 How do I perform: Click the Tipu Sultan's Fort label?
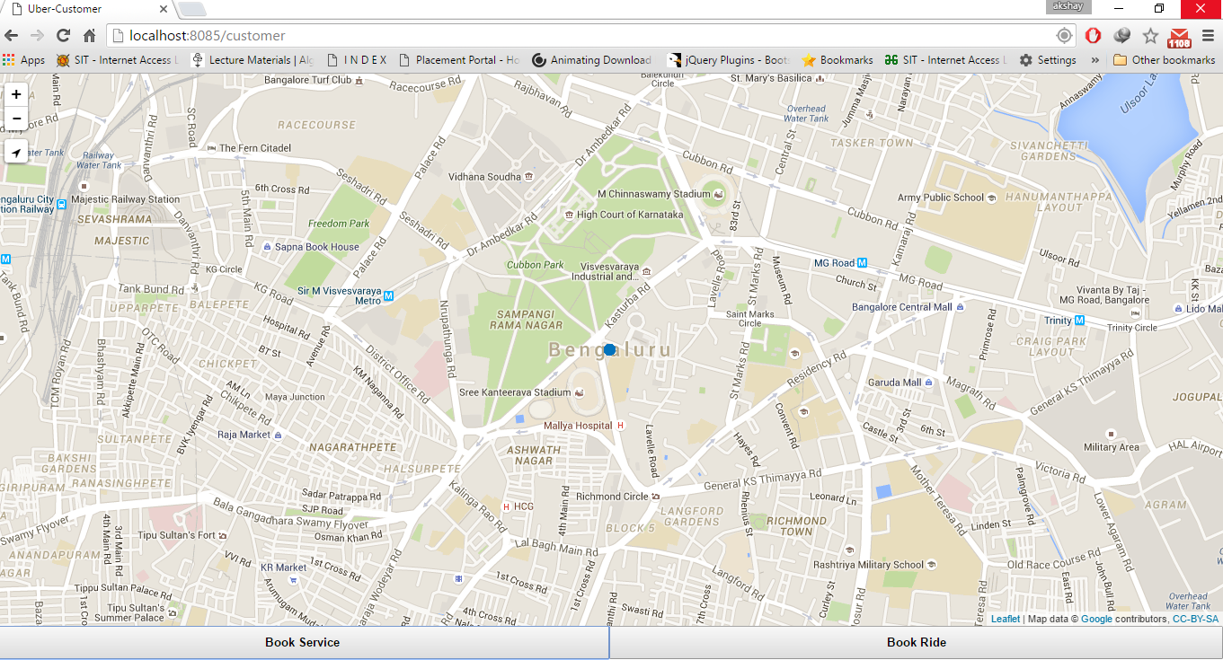coord(177,535)
